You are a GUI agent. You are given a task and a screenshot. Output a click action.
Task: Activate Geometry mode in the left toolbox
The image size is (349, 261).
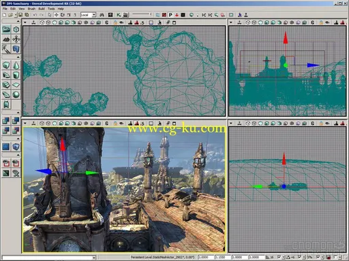[x=16, y=29]
